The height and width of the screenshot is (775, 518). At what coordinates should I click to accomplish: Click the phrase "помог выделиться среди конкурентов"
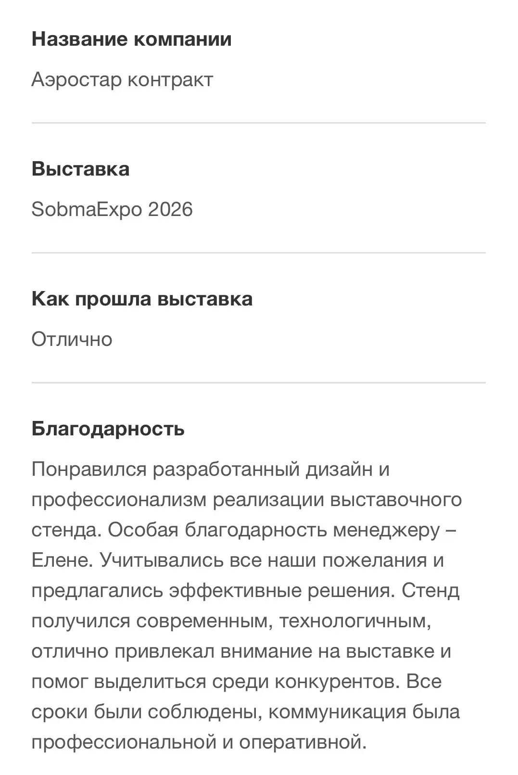coord(215,682)
